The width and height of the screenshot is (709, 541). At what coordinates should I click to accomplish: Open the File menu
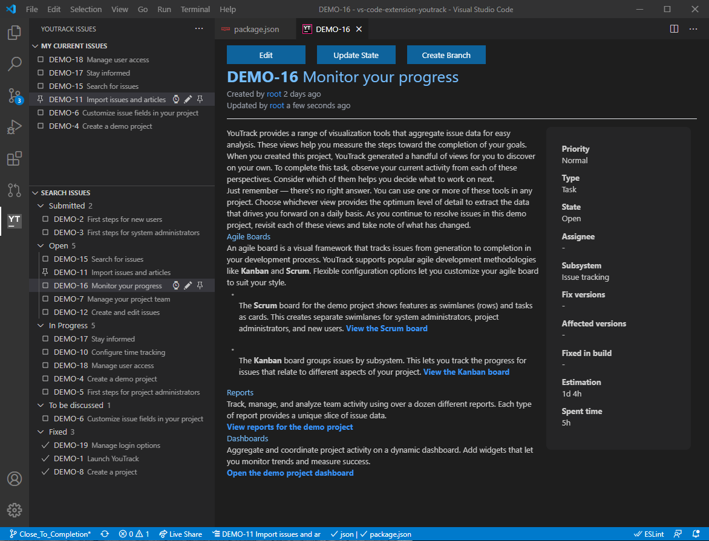(x=31, y=9)
